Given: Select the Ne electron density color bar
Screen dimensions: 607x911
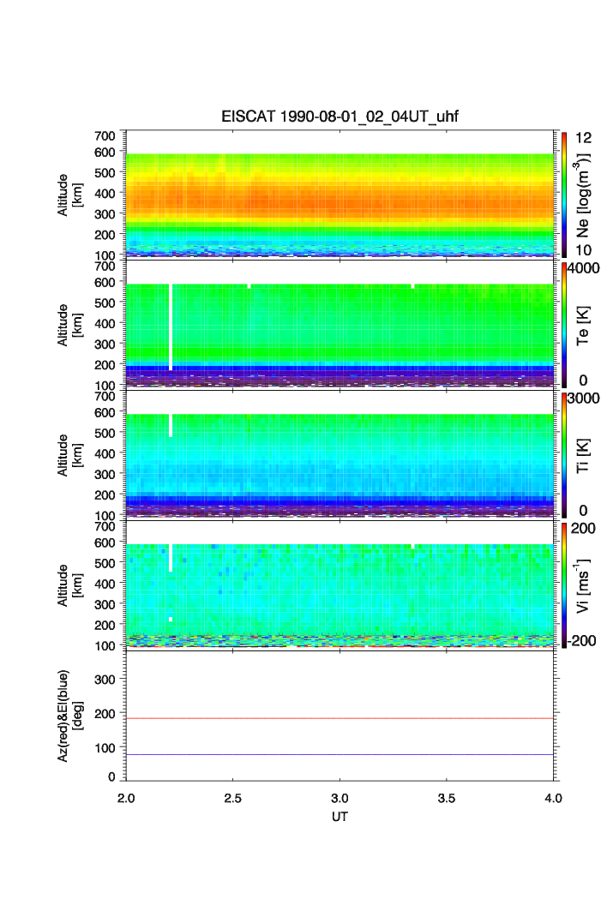Looking at the screenshot, I should coord(563,194).
